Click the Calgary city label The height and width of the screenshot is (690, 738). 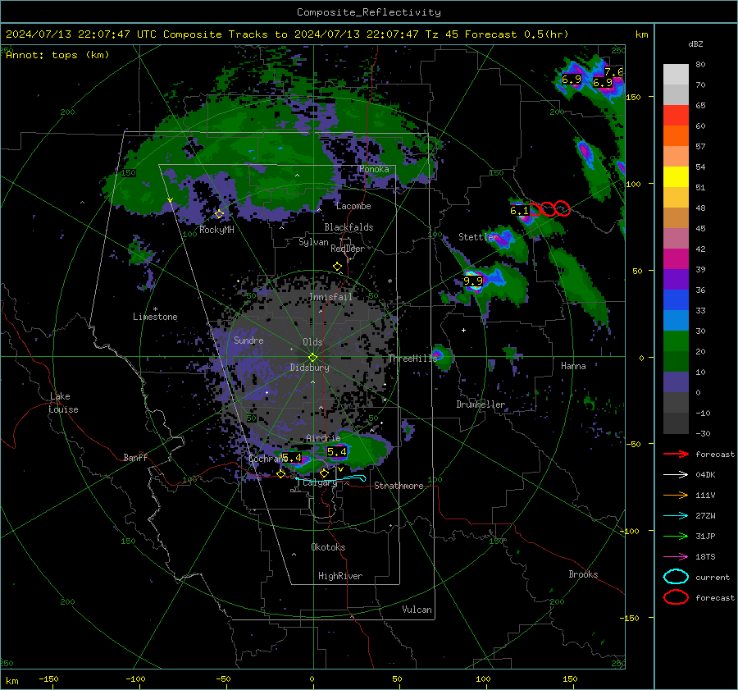[x=320, y=482]
